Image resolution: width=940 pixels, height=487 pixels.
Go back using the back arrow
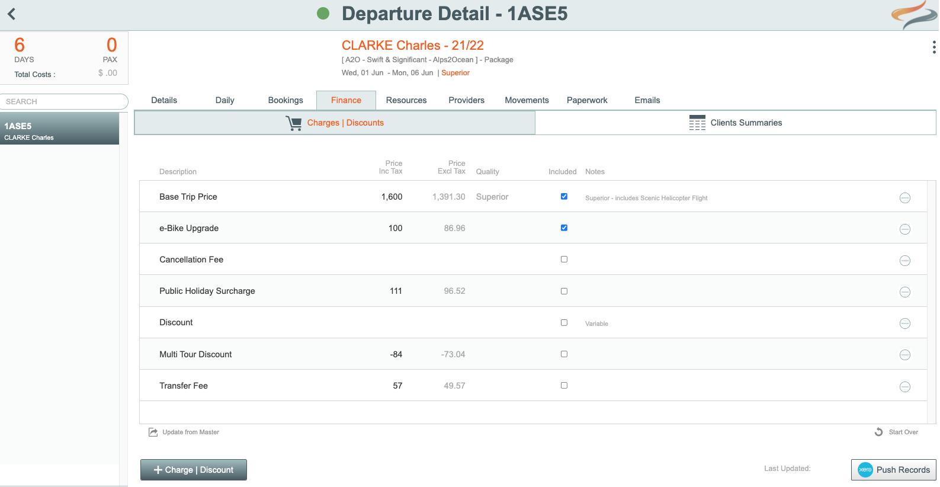click(x=11, y=14)
